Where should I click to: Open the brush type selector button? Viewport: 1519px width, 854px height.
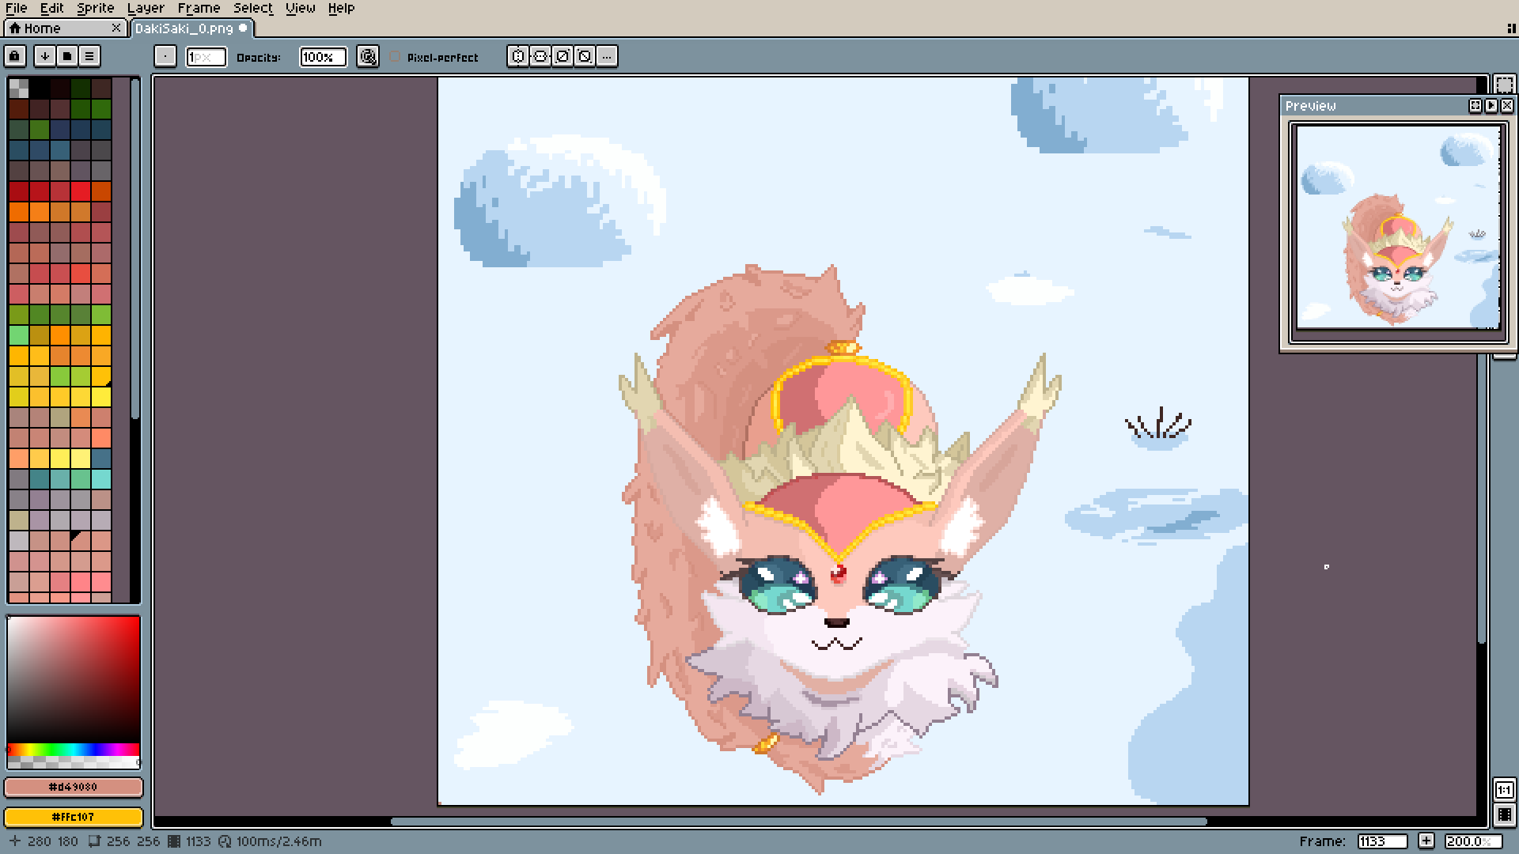pyautogui.click(x=165, y=56)
